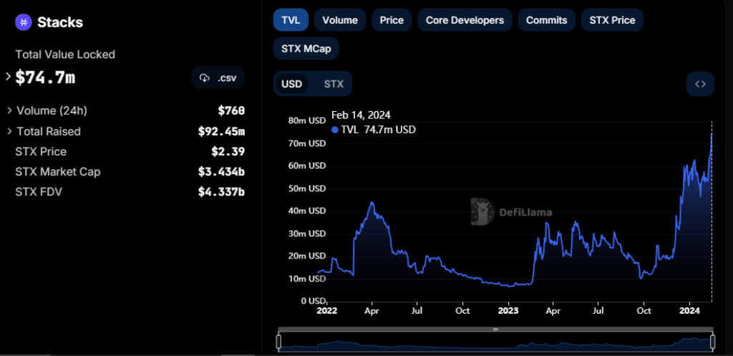
Task: Toggle the TVL chart metric
Action: (290, 20)
